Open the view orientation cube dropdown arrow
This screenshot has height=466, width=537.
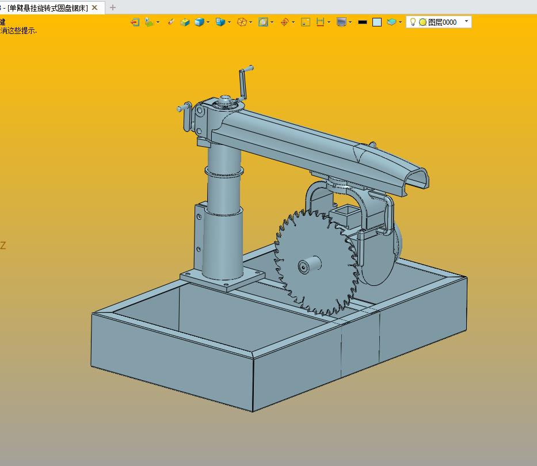tap(229, 22)
